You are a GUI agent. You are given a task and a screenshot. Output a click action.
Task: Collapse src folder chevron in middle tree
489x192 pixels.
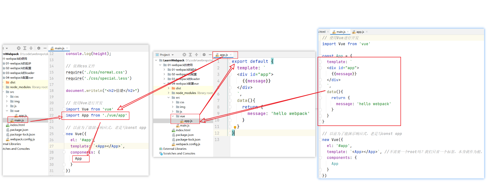tap(169, 98)
